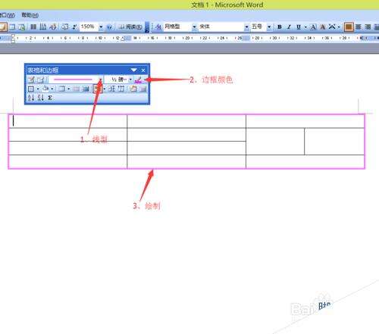Click the top-middle table cell

(x=186, y=121)
